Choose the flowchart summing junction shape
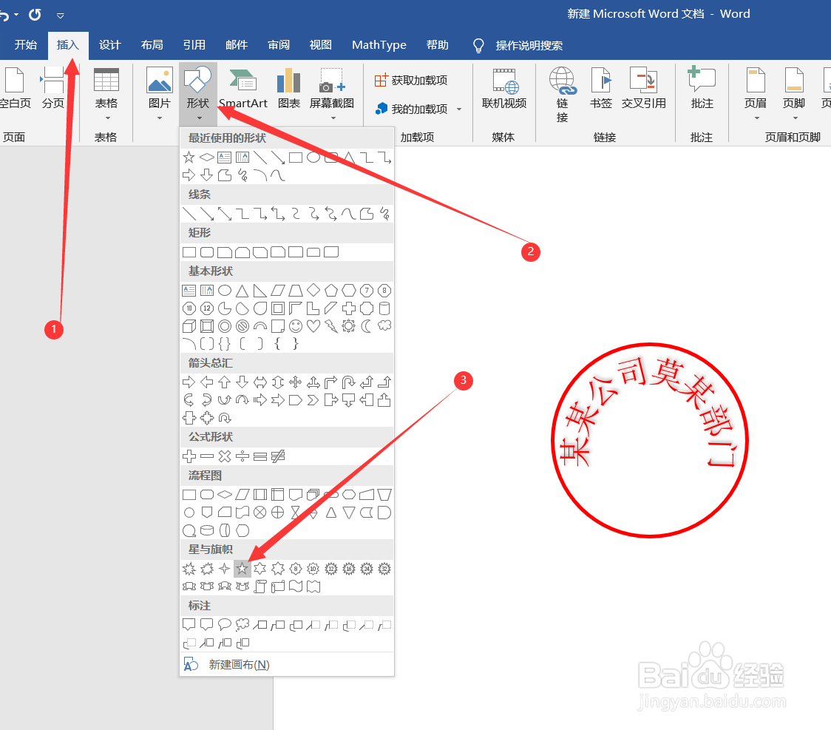The image size is (831, 730). click(x=260, y=513)
